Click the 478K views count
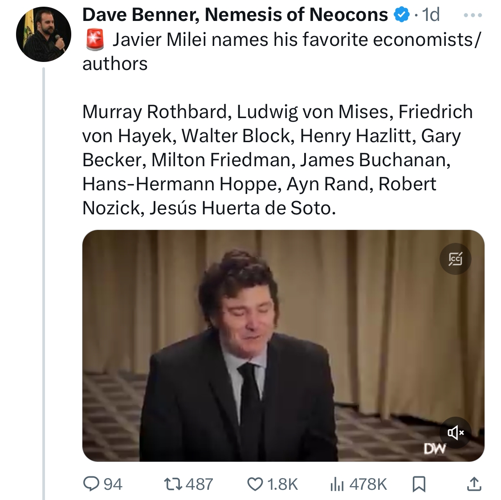Screen dimensions: 501x500 click(x=368, y=484)
